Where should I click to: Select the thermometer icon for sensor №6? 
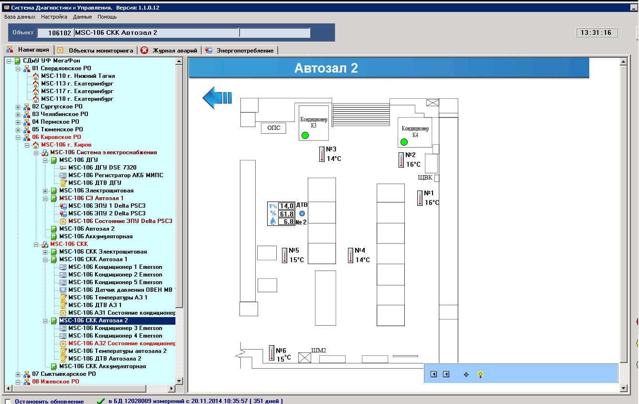pos(271,352)
